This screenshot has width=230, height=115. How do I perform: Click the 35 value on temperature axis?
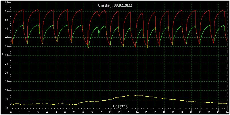(6, 46)
